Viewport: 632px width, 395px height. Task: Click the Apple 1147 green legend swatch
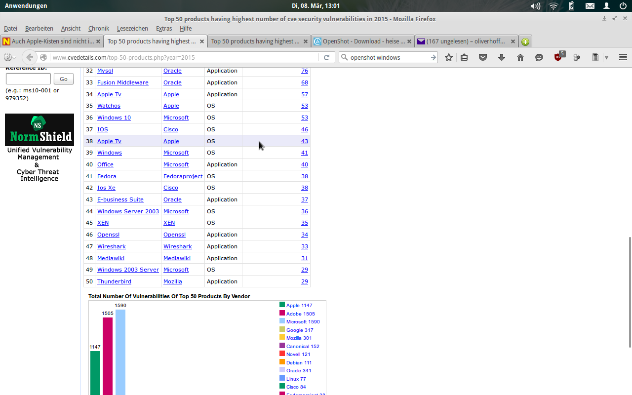pos(282,305)
